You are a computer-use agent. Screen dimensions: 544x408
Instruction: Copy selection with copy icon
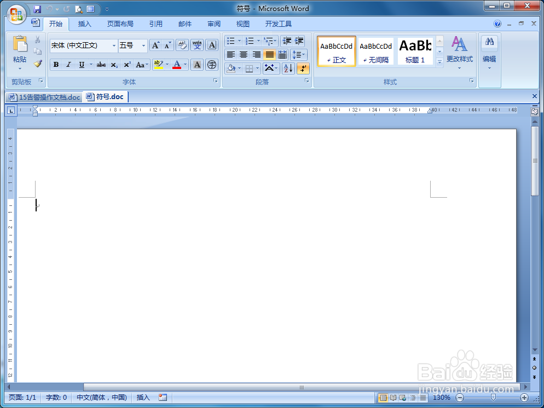[x=38, y=51]
